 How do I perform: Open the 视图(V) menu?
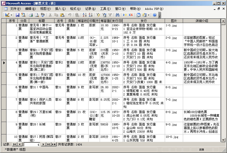[45, 9]
